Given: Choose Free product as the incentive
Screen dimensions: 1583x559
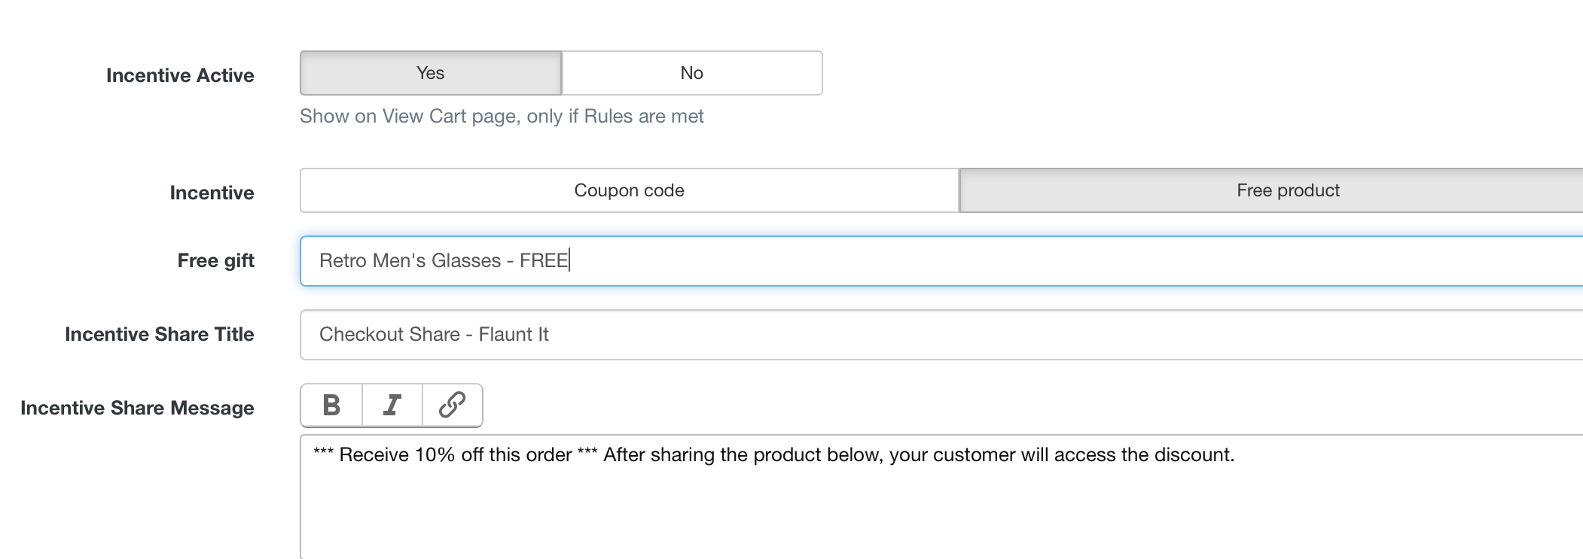Looking at the screenshot, I should [1271, 190].
